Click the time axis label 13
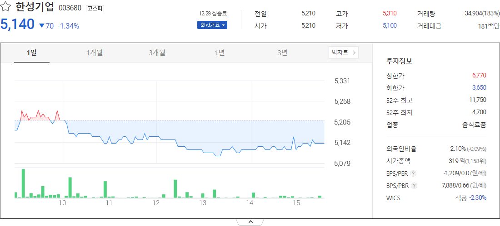Viewport: 500px width, 226px height. pos(203,203)
